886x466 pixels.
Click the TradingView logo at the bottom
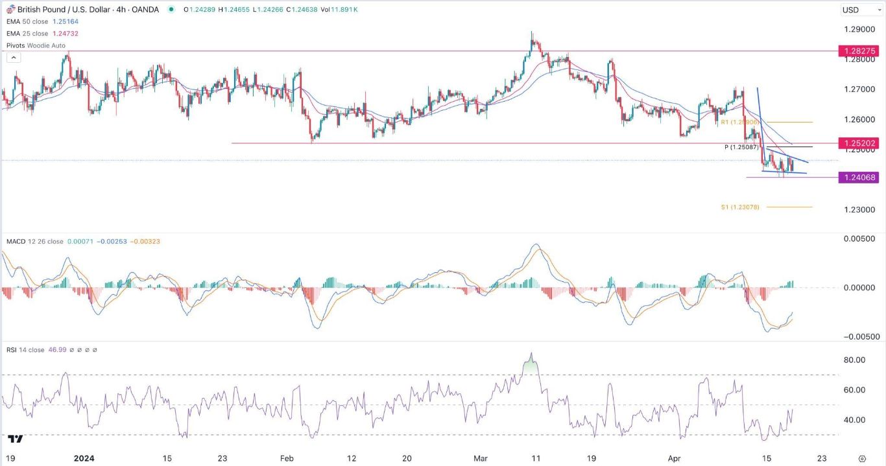pyautogui.click(x=16, y=439)
